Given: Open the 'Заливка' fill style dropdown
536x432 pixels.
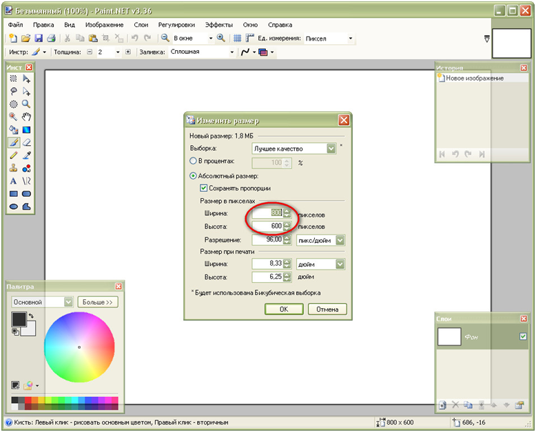Looking at the screenshot, I should (232, 52).
